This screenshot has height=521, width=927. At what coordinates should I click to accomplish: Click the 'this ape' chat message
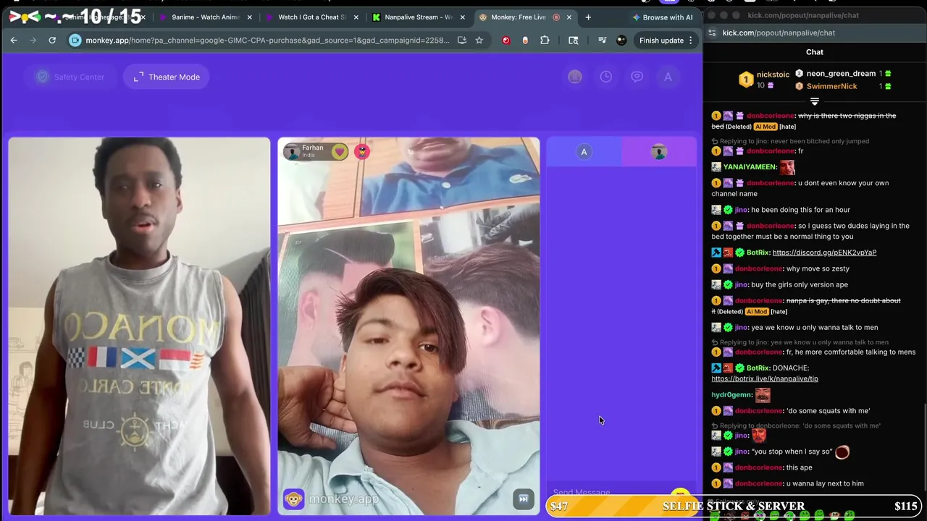(799, 467)
